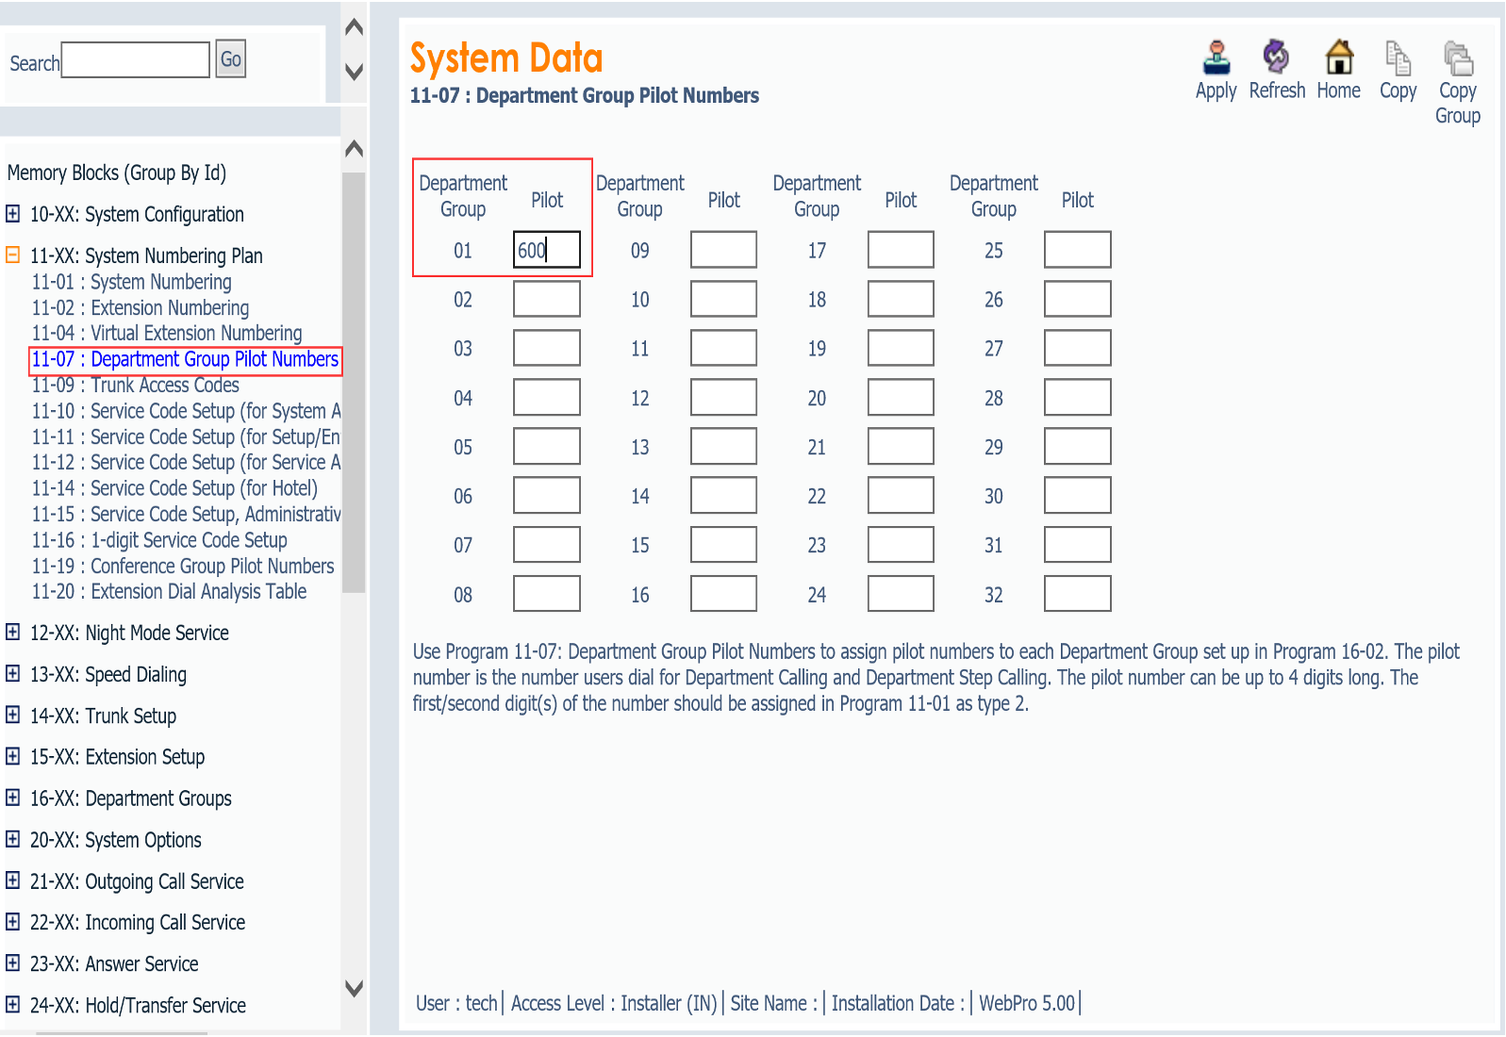Open 11-02 : Extension Numbering
Screen dimensions: 1506x1037
tap(141, 307)
